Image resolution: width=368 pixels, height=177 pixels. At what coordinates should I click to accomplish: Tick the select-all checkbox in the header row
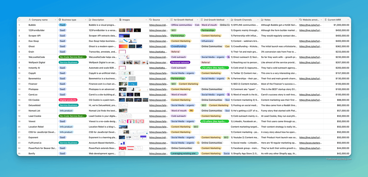point(19,20)
